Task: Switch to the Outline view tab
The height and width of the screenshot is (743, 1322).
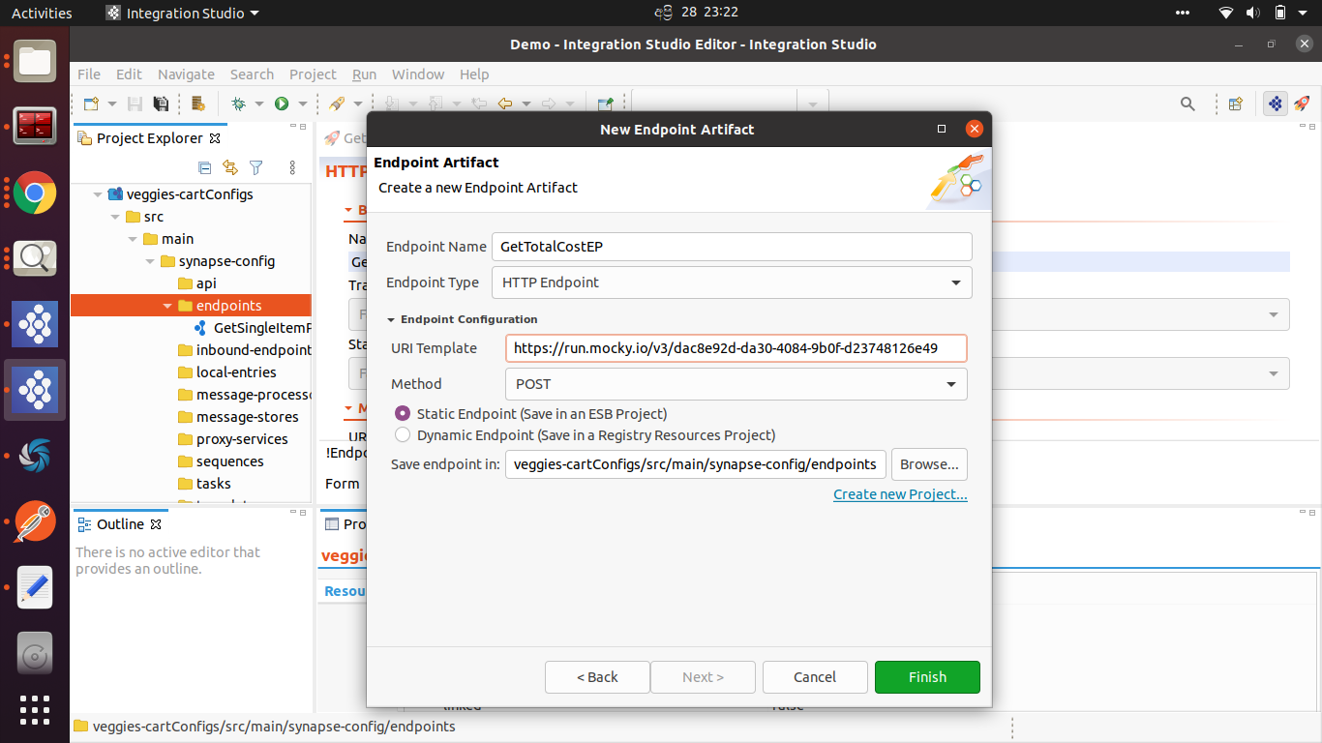Action: point(119,524)
